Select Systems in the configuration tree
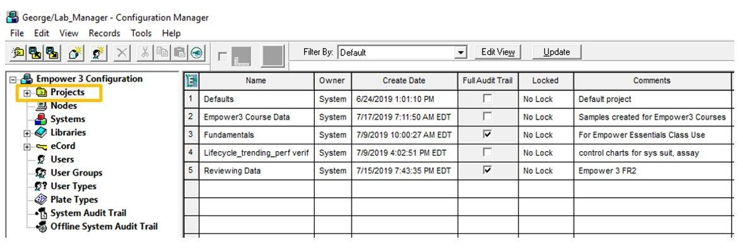The height and width of the screenshot is (252, 743). (67, 119)
